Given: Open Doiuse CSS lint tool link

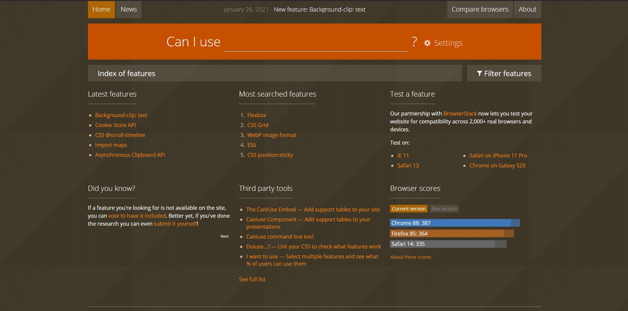Looking at the screenshot, I should point(313,246).
